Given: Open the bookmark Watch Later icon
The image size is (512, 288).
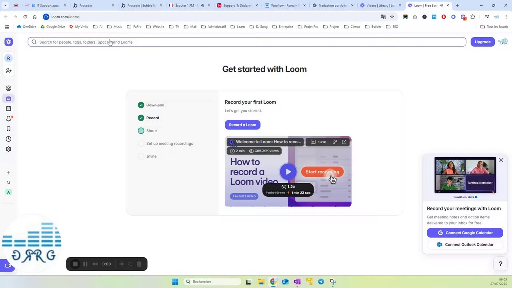Looking at the screenshot, I should [x=8, y=129].
